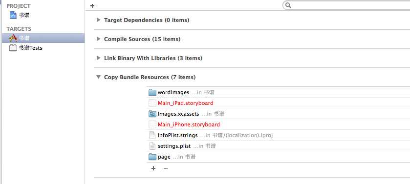Click the search magnifier icon
Image resolution: width=410 pixels, height=184 pixels.
click(x=288, y=5)
